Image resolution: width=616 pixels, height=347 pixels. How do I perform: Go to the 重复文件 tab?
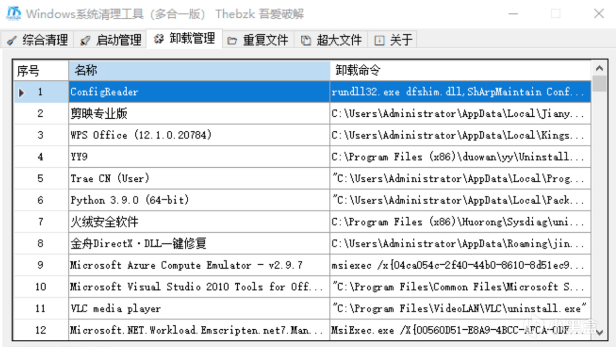258,40
